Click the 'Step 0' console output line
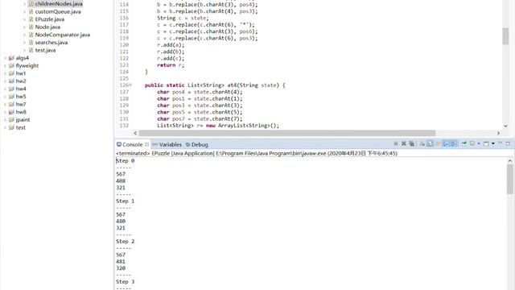The image size is (515, 290). tap(126, 161)
